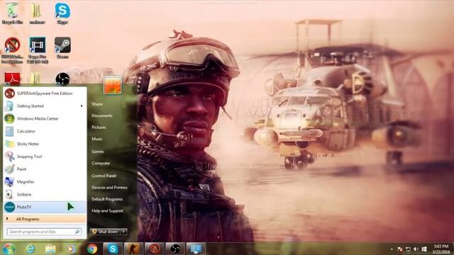Viewport: 454px width, 255px height.
Task: Launch Snipping Tool from the Start menu
Action: pos(45,157)
